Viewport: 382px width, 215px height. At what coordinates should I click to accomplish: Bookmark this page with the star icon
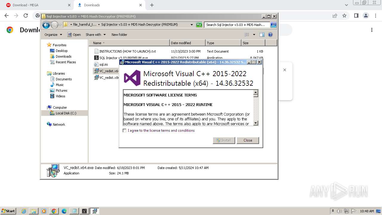tap(344, 16)
